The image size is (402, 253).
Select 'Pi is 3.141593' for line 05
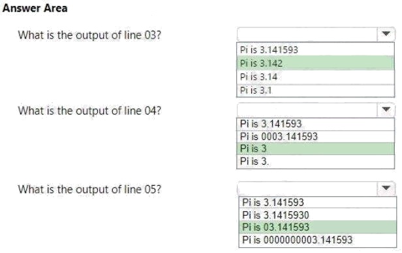point(317,202)
